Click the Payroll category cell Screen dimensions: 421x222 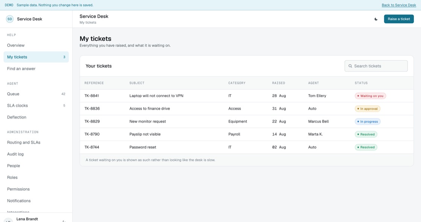click(x=234, y=134)
